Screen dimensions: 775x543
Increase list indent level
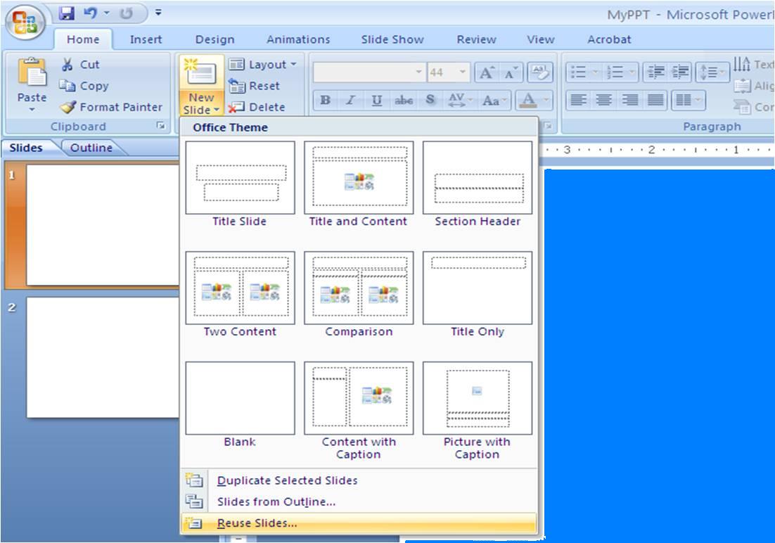(x=680, y=72)
